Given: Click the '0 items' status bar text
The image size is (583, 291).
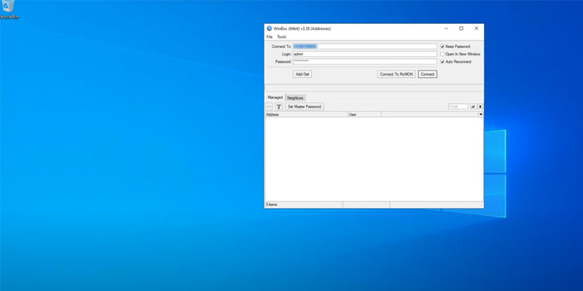Looking at the screenshot, I should tap(271, 204).
